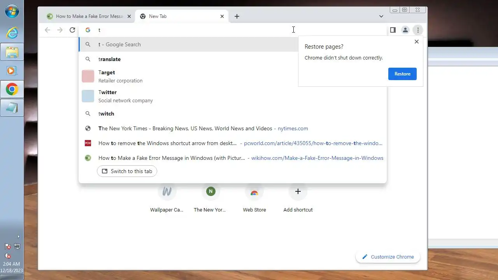This screenshot has height=280, width=498.
Task: Open the Web Store shortcut
Action: click(254, 199)
